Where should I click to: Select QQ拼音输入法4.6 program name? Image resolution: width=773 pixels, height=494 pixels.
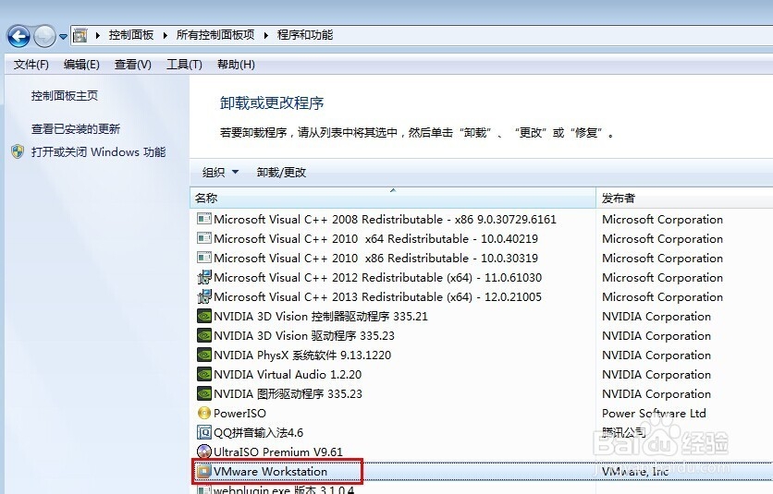coord(258,432)
